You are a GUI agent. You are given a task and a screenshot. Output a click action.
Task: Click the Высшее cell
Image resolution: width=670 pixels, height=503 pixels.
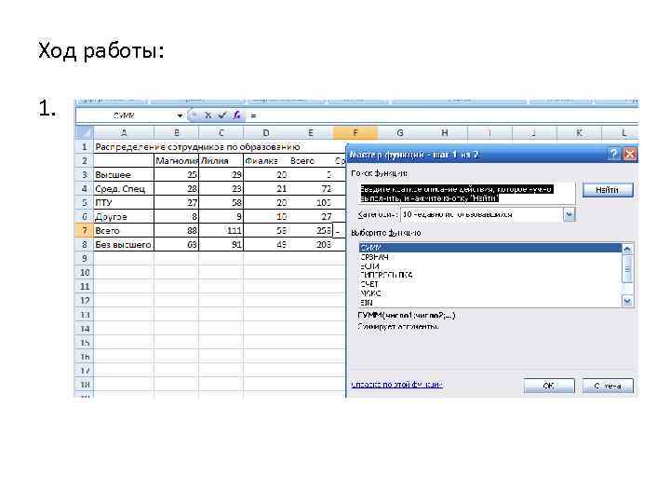click(124, 174)
